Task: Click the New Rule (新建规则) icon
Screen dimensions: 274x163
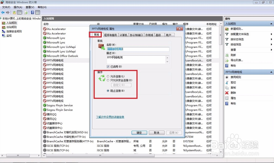Action: [227, 29]
